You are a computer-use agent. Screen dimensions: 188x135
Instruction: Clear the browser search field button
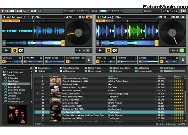[31, 68]
